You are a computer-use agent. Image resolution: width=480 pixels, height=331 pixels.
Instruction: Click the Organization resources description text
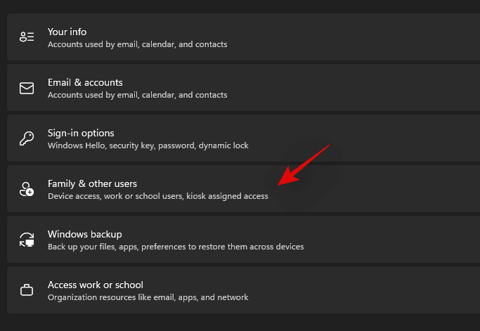click(148, 297)
